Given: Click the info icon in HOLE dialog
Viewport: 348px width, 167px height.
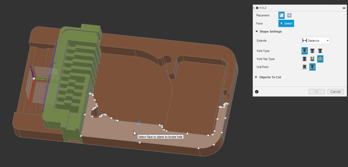Looking at the screenshot, I should pyautogui.click(x=257, y=92).
